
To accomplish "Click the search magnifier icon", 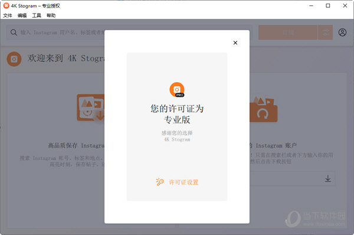I will [14, 32].
